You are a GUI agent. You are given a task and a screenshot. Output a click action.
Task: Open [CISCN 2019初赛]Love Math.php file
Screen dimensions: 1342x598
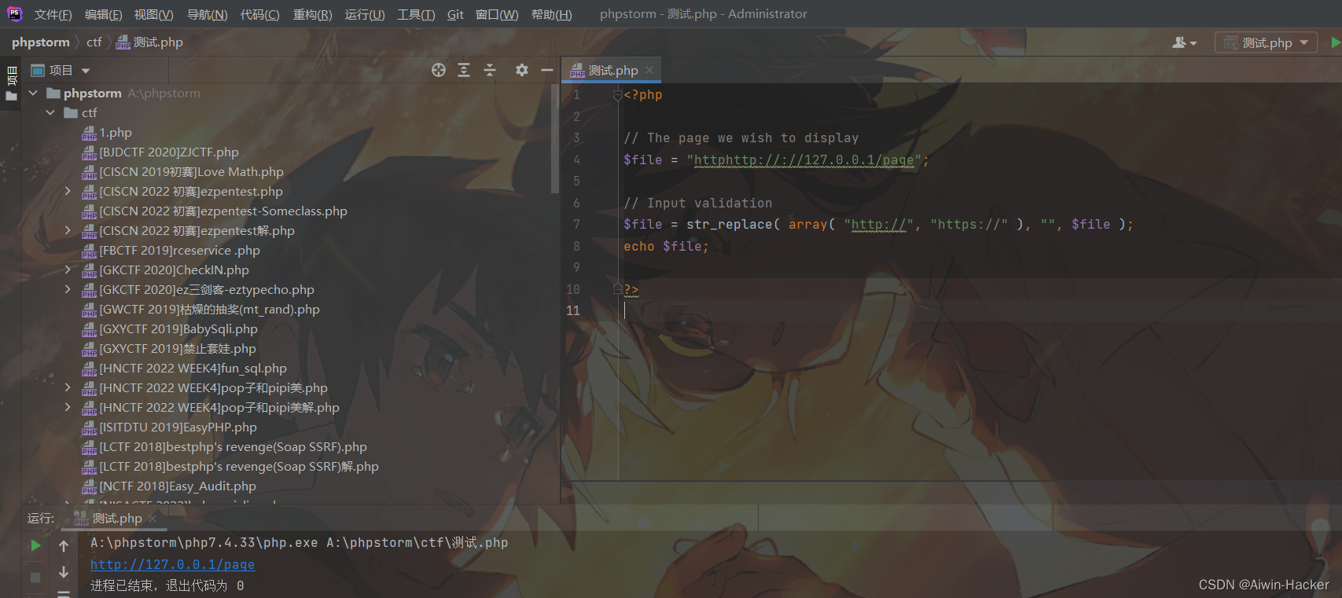click(183, 171)
